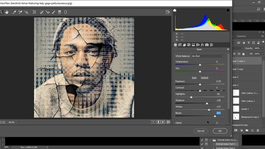Click the Cancel button
The image size is (265, 149).
[200, 131]
